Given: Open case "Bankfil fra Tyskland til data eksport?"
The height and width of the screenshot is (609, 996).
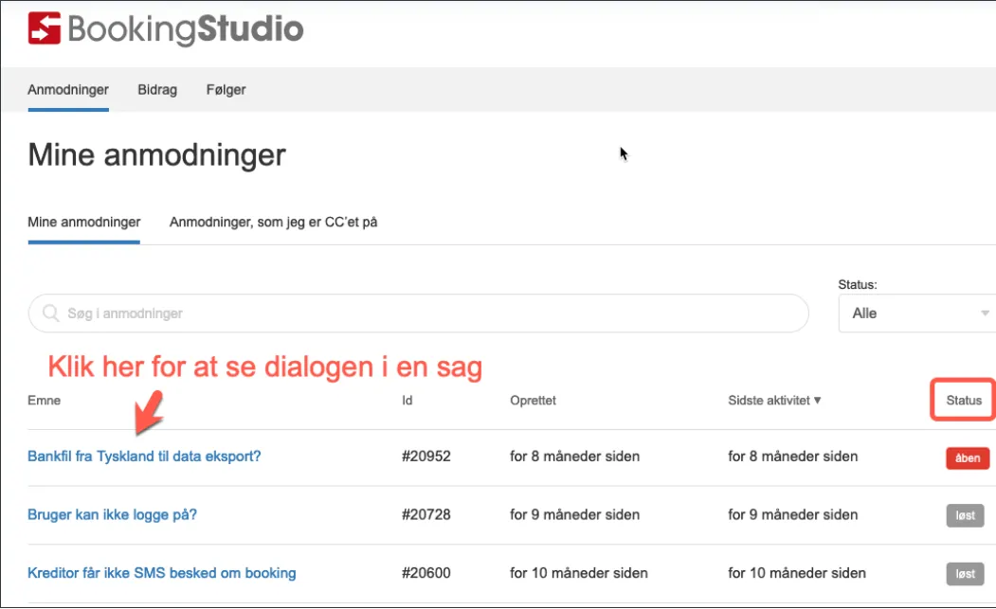Looking at the screenshot, I should (144, 456).
